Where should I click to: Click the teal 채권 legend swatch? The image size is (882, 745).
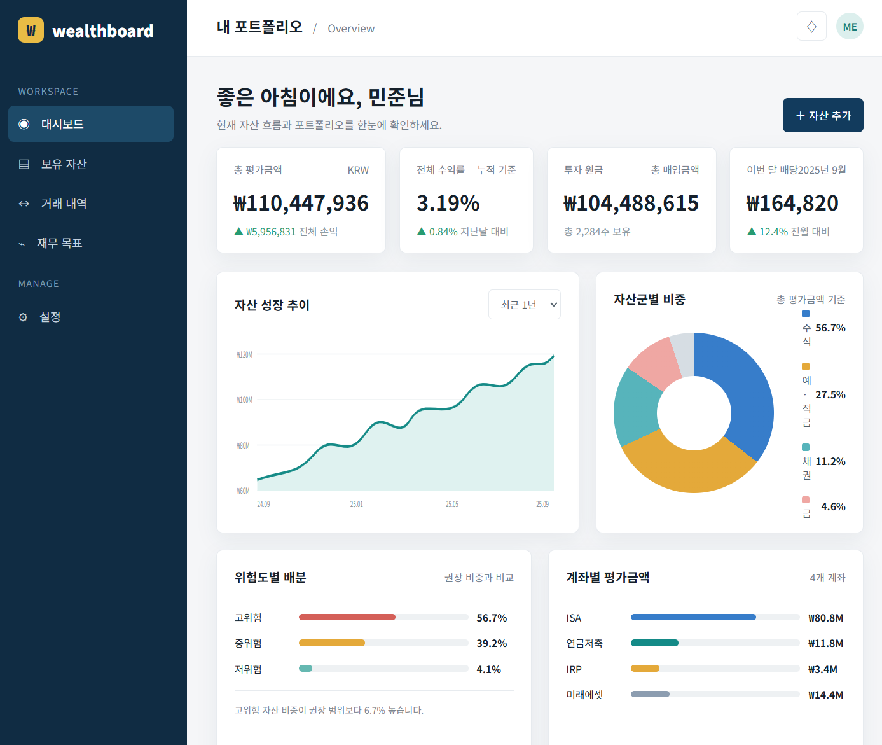coord(806,447)
